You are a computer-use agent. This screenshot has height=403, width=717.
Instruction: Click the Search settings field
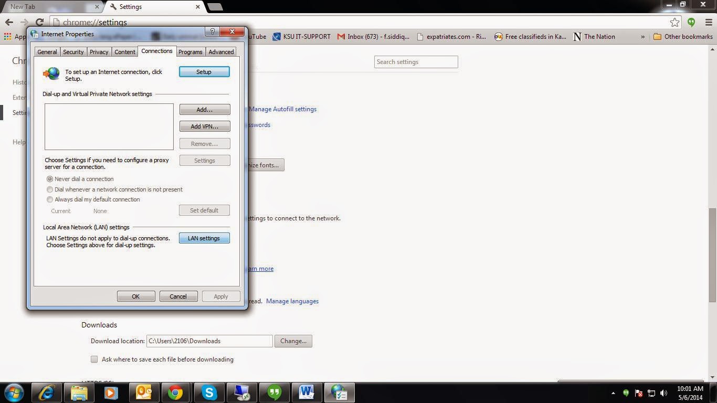(x=415, y=61)
